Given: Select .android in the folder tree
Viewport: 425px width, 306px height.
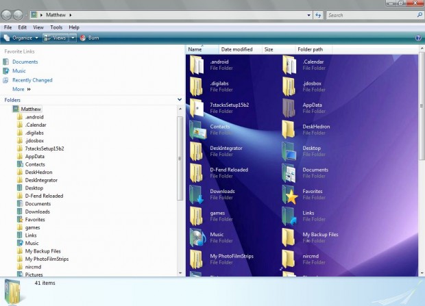Looking at the screenshot, I should coord(34,117).
